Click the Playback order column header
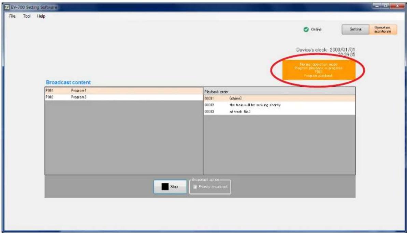 [x=279, y=92]
